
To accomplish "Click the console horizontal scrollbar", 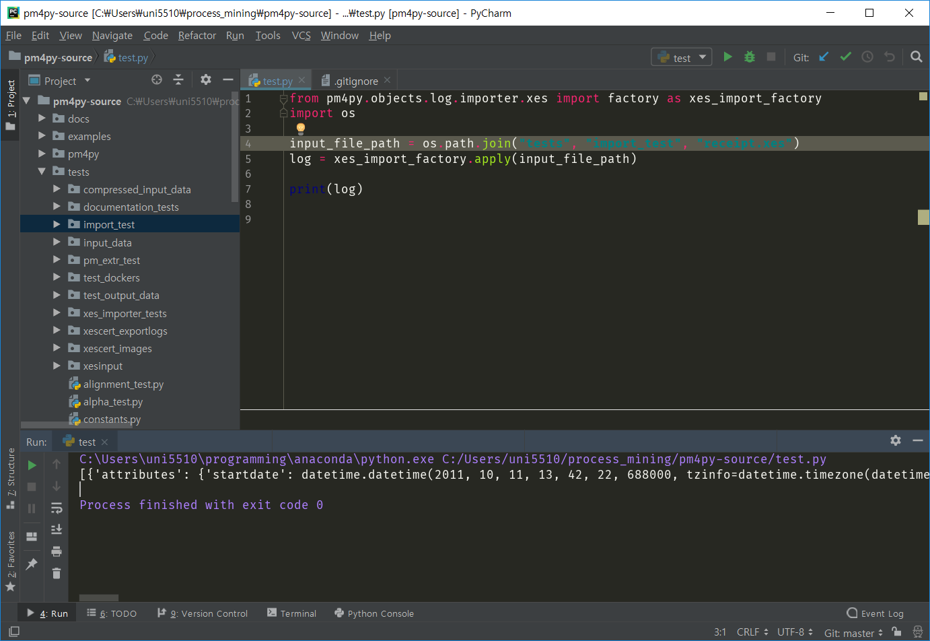I will [99, 597].
